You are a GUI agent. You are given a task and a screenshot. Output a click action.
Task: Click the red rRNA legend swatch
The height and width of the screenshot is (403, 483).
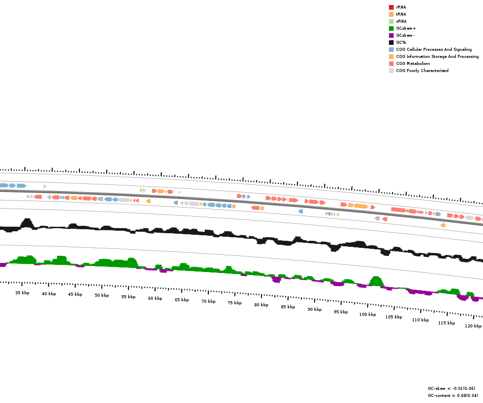pos(391,7)
